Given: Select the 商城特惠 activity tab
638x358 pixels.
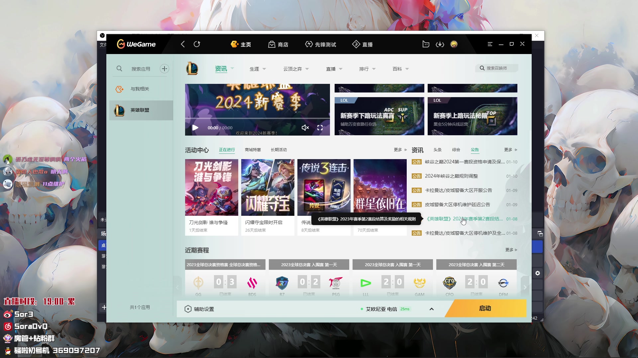Looking at the screenshot, I should point(253,150).
